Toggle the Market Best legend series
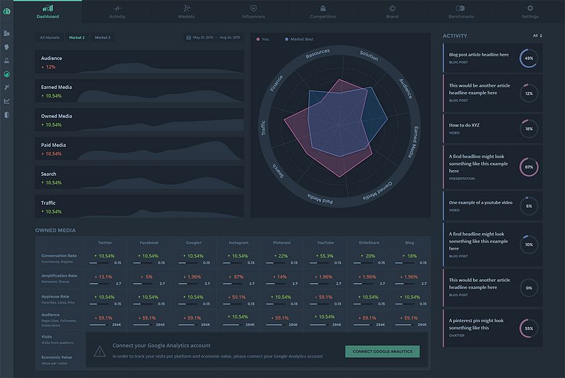The image size is (565, 378). coord(299,39)
